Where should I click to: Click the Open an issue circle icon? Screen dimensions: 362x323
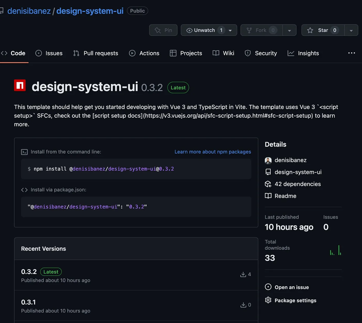[268, 287]
